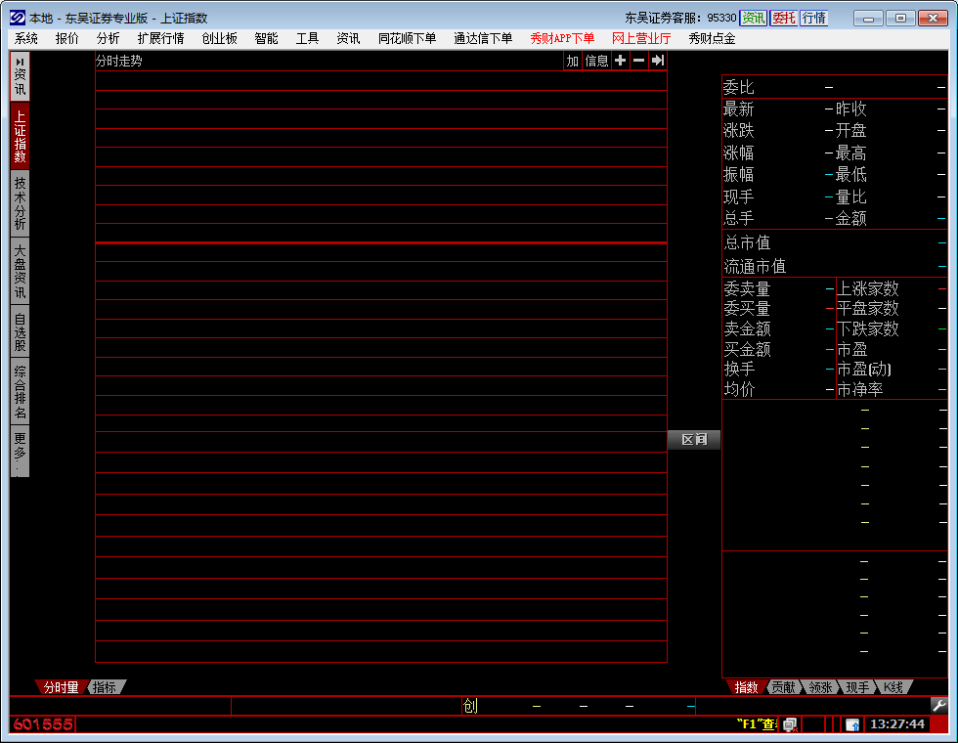This screenshot has width=958, height=743.
Task: Open the 智能 menu
Action: 266,38
